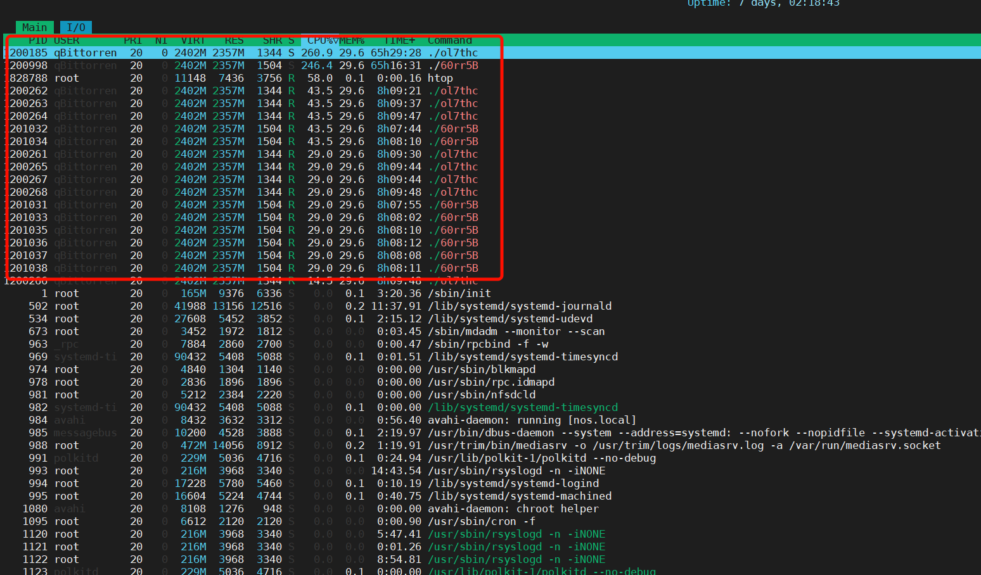The height and width of the screenshot is (575, 981).
Task: Sort by the CPU% column header
Action: (320, 40)
